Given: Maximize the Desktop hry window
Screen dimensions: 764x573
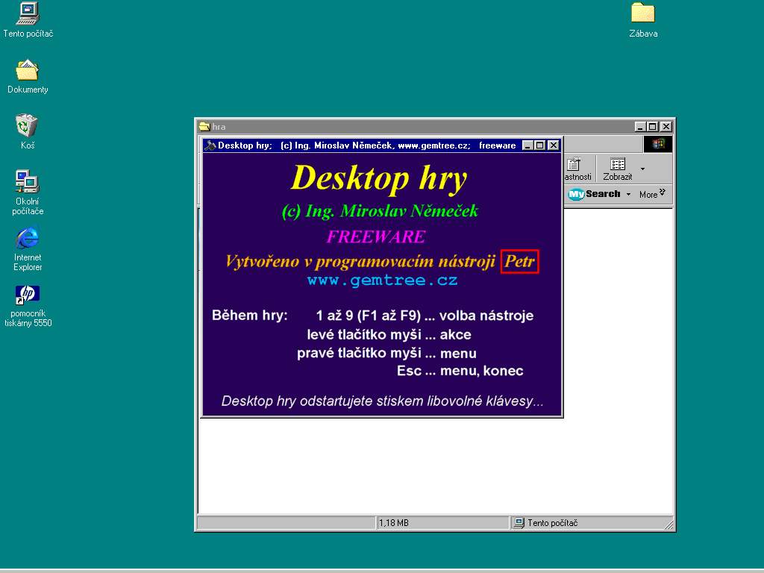Looking at the screenshot, I should click(x=540, y=145).
